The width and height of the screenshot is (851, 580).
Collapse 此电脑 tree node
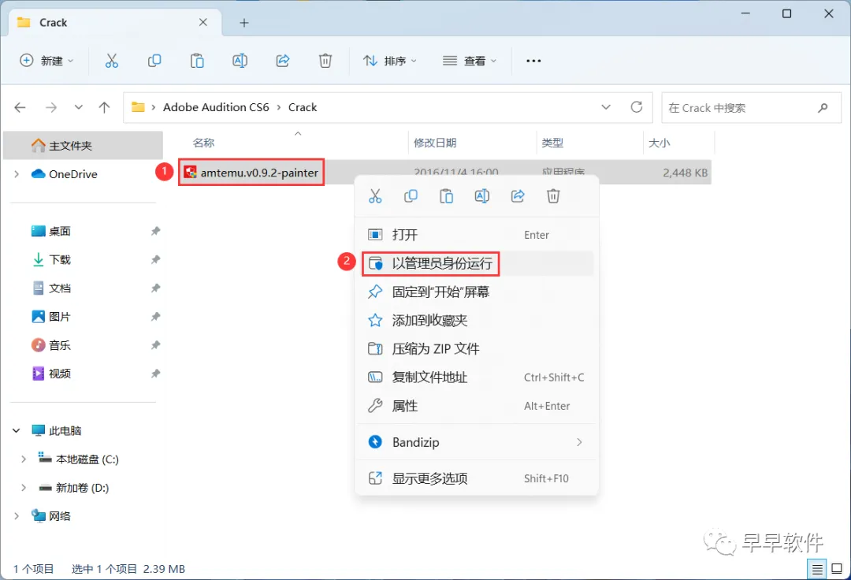17,431
